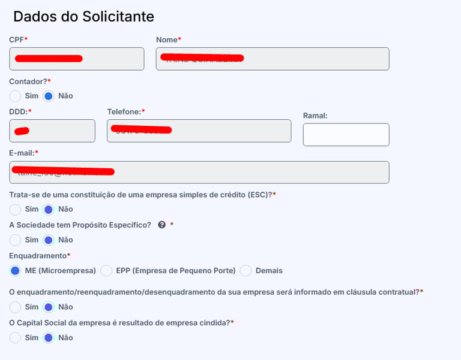Click the E-mail input field
Image resolution: width=461 pixels, height=360 pixels.
(199, 173)
